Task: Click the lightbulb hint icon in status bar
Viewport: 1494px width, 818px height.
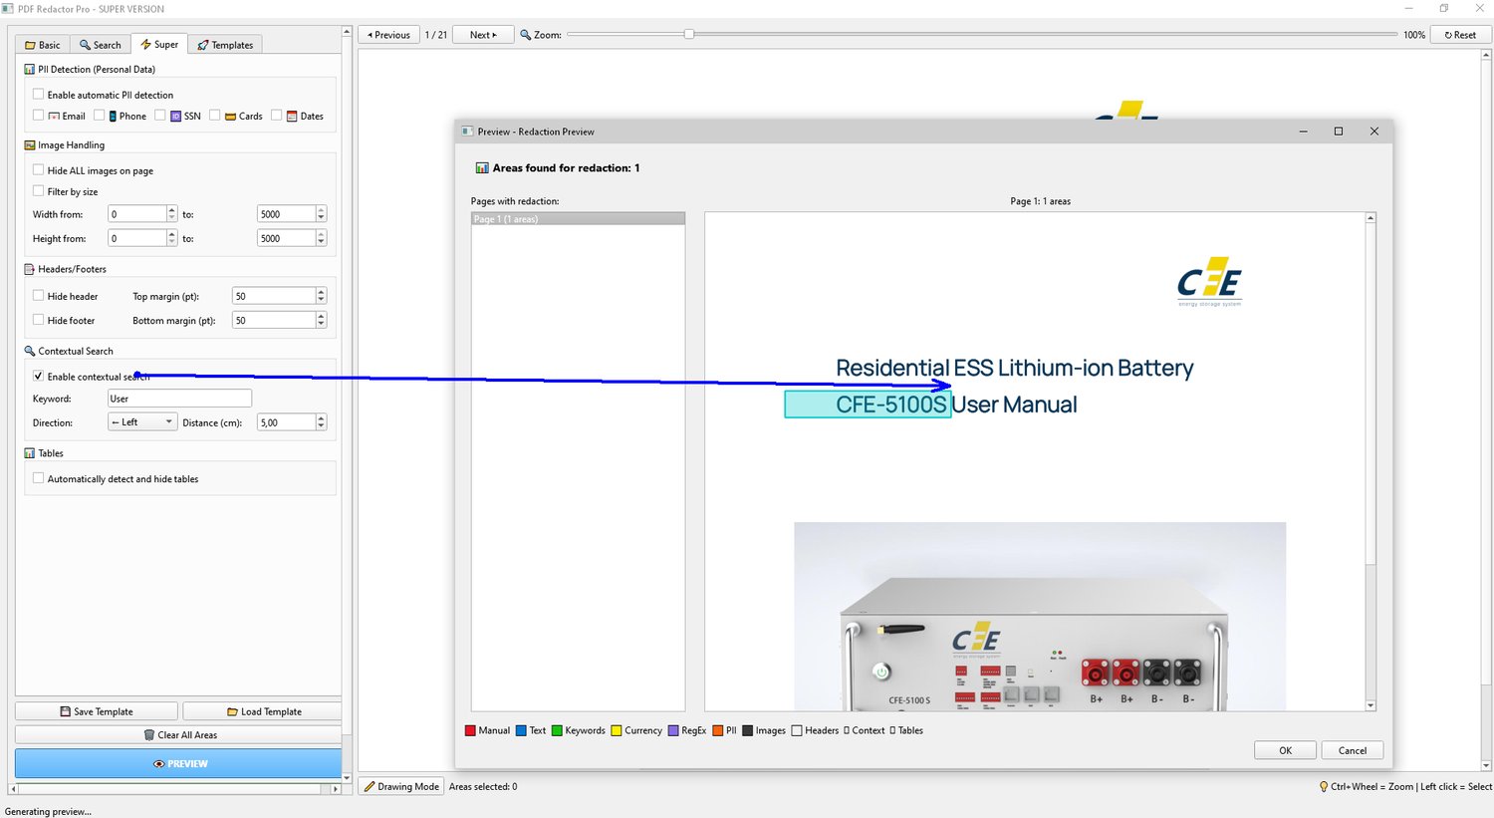Action: click(x=1324, y=787)
